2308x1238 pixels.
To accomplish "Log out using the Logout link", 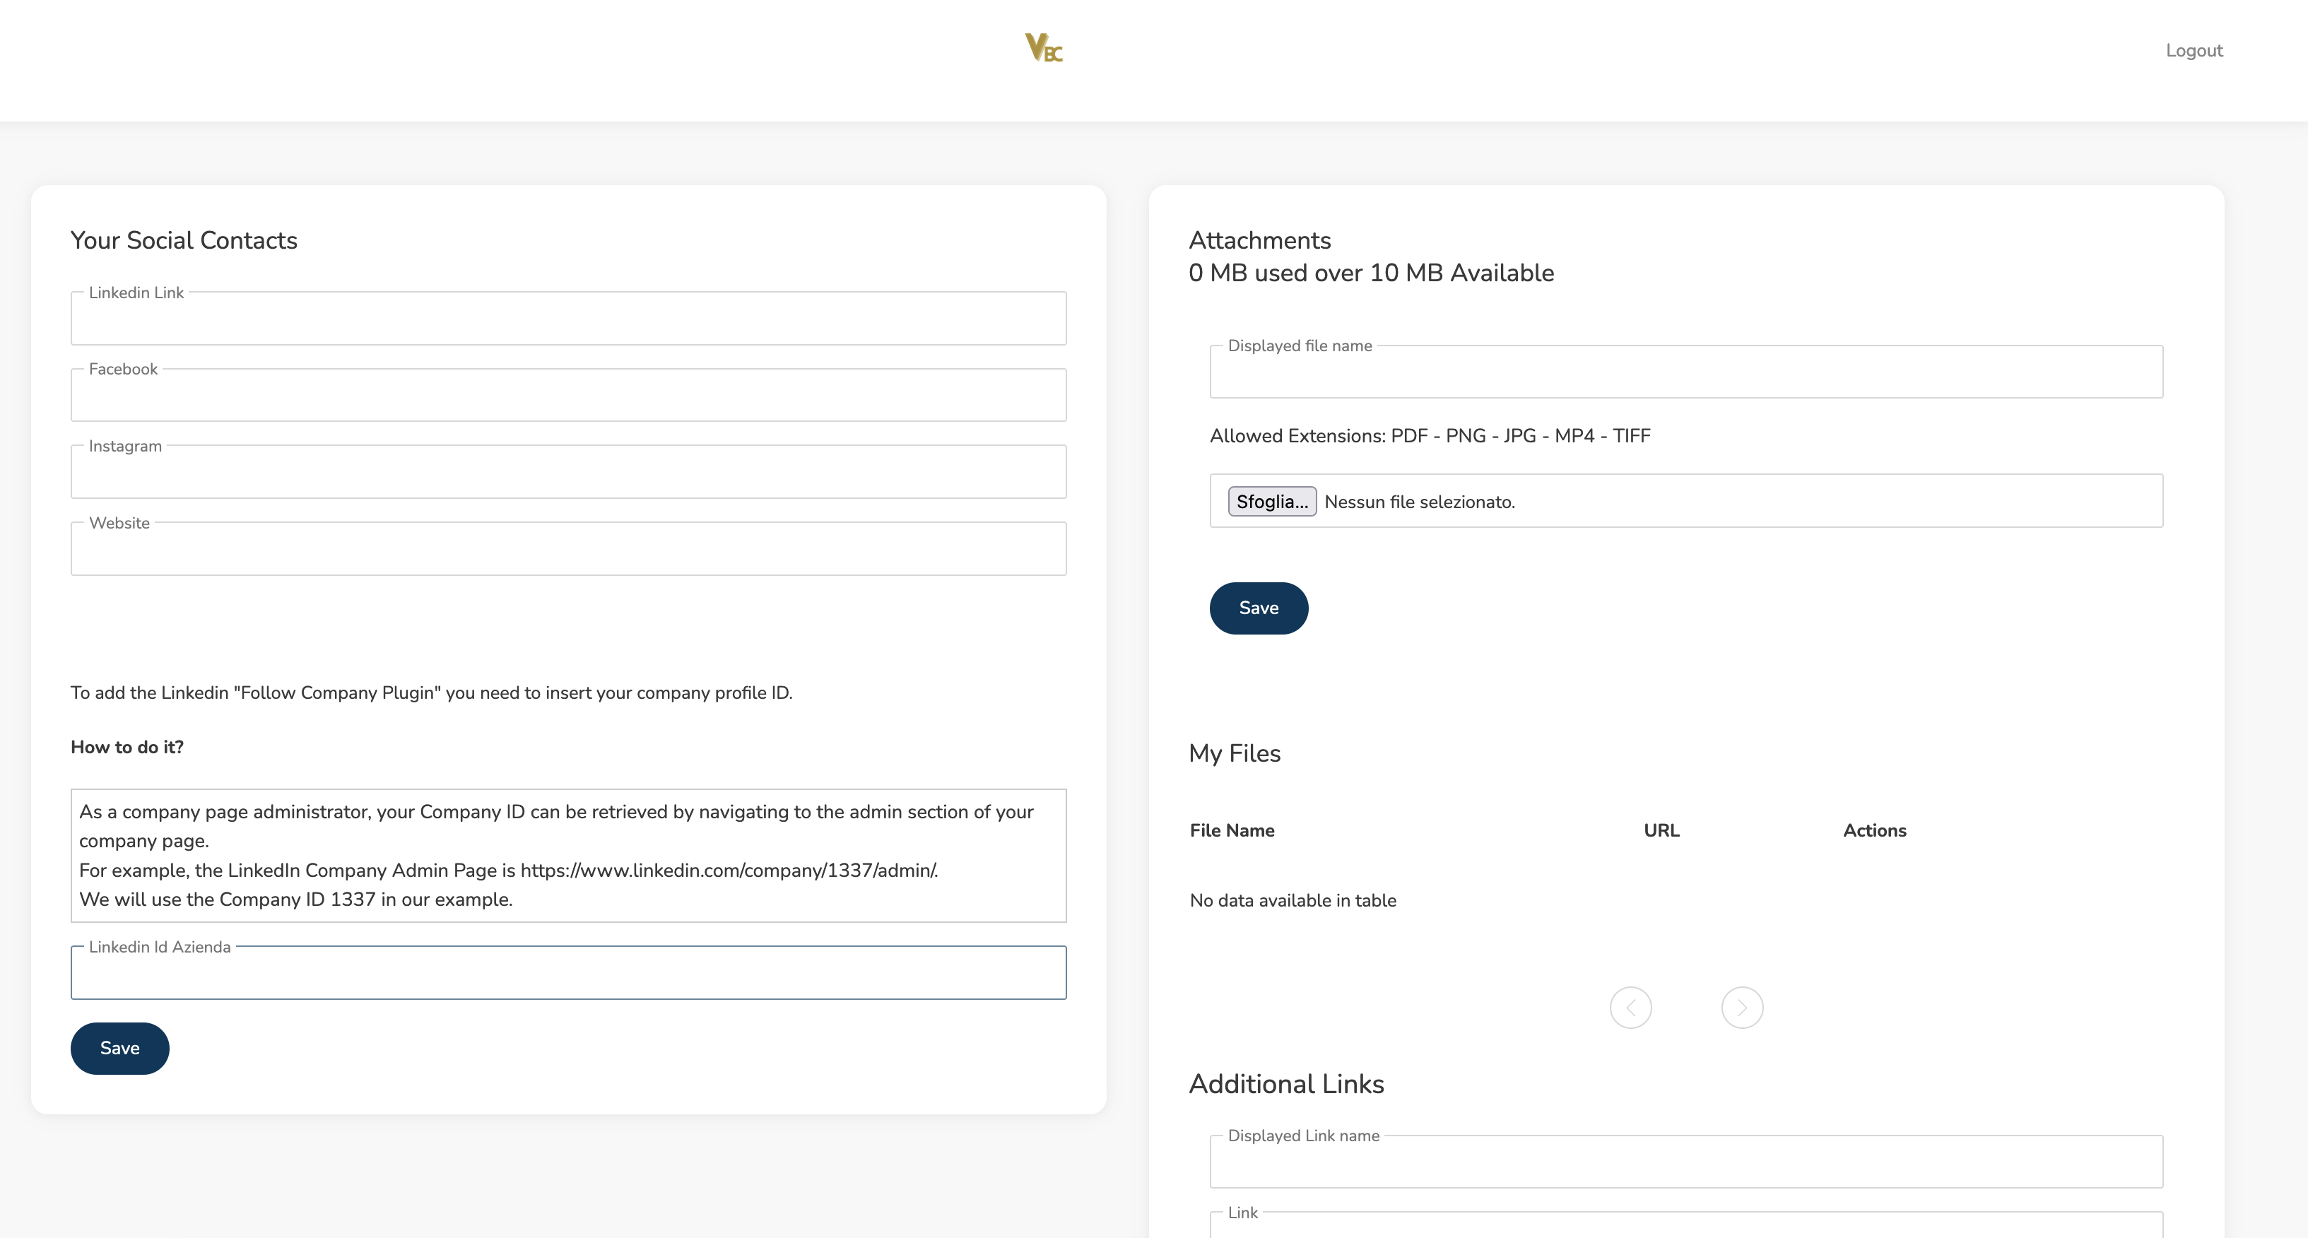I will tap(2194, 50).
